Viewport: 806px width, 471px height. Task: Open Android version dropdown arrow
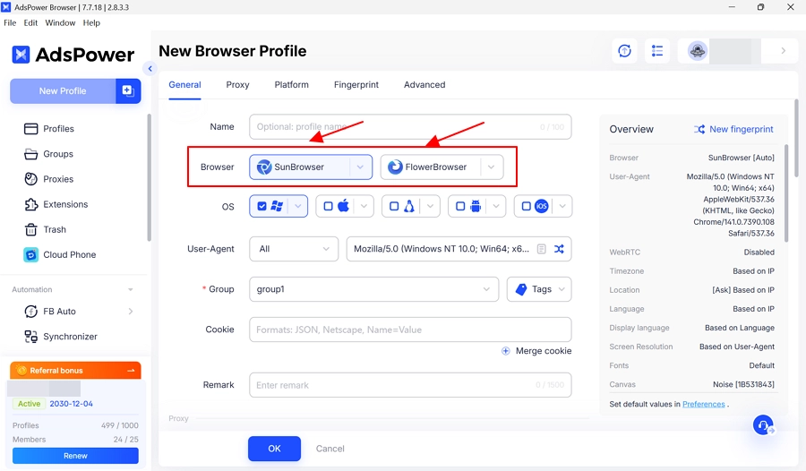click(496, 206)
